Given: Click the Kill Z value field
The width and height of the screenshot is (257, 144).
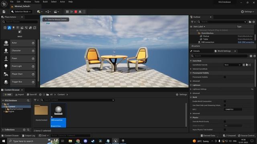Looking at the screenshot, I should click(x=233, y=109).
